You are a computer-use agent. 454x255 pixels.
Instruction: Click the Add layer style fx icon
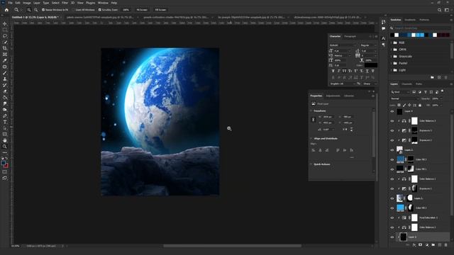pos(414,245)
